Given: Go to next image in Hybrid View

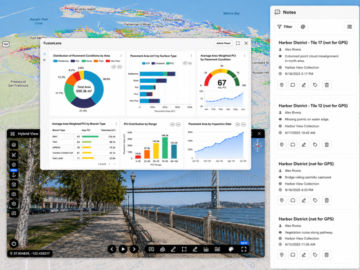Looking at the screenshot, I should pos(134,249).
